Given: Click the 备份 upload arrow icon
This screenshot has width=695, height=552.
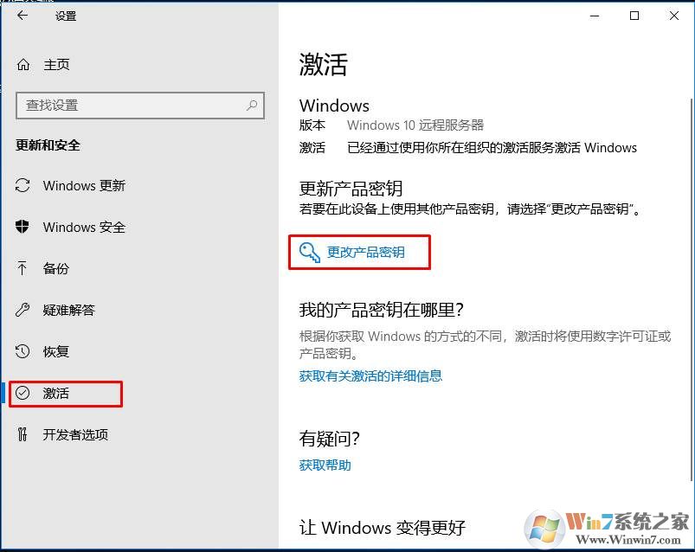Looking at the screenshot, I should pos(22,268).
